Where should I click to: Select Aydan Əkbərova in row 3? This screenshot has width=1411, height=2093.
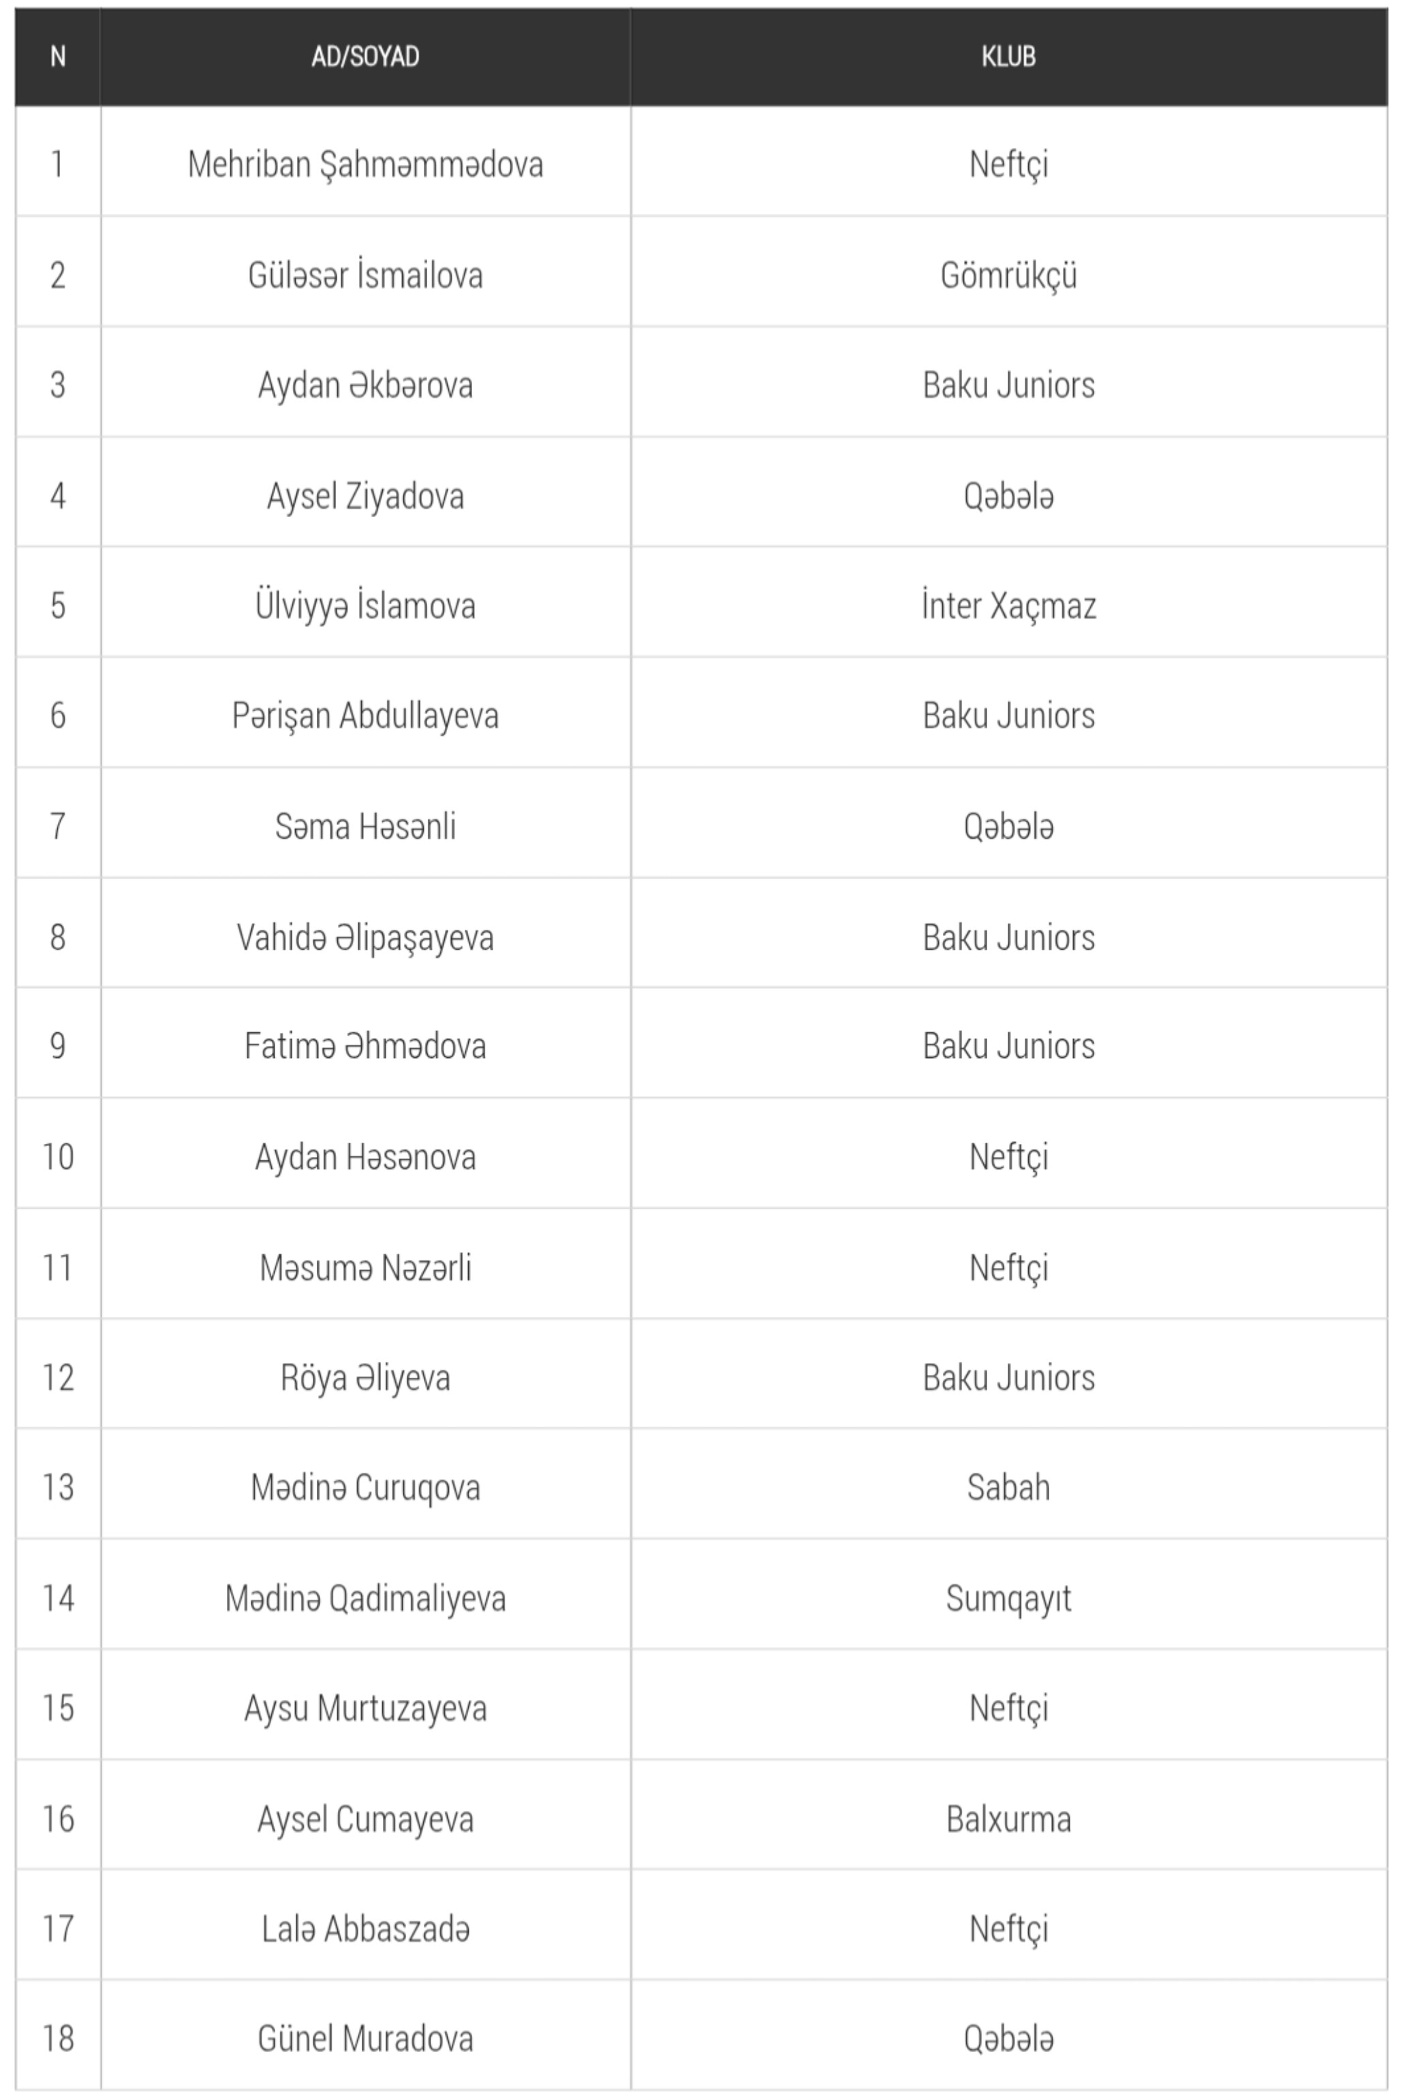click(x=365, y=385)
